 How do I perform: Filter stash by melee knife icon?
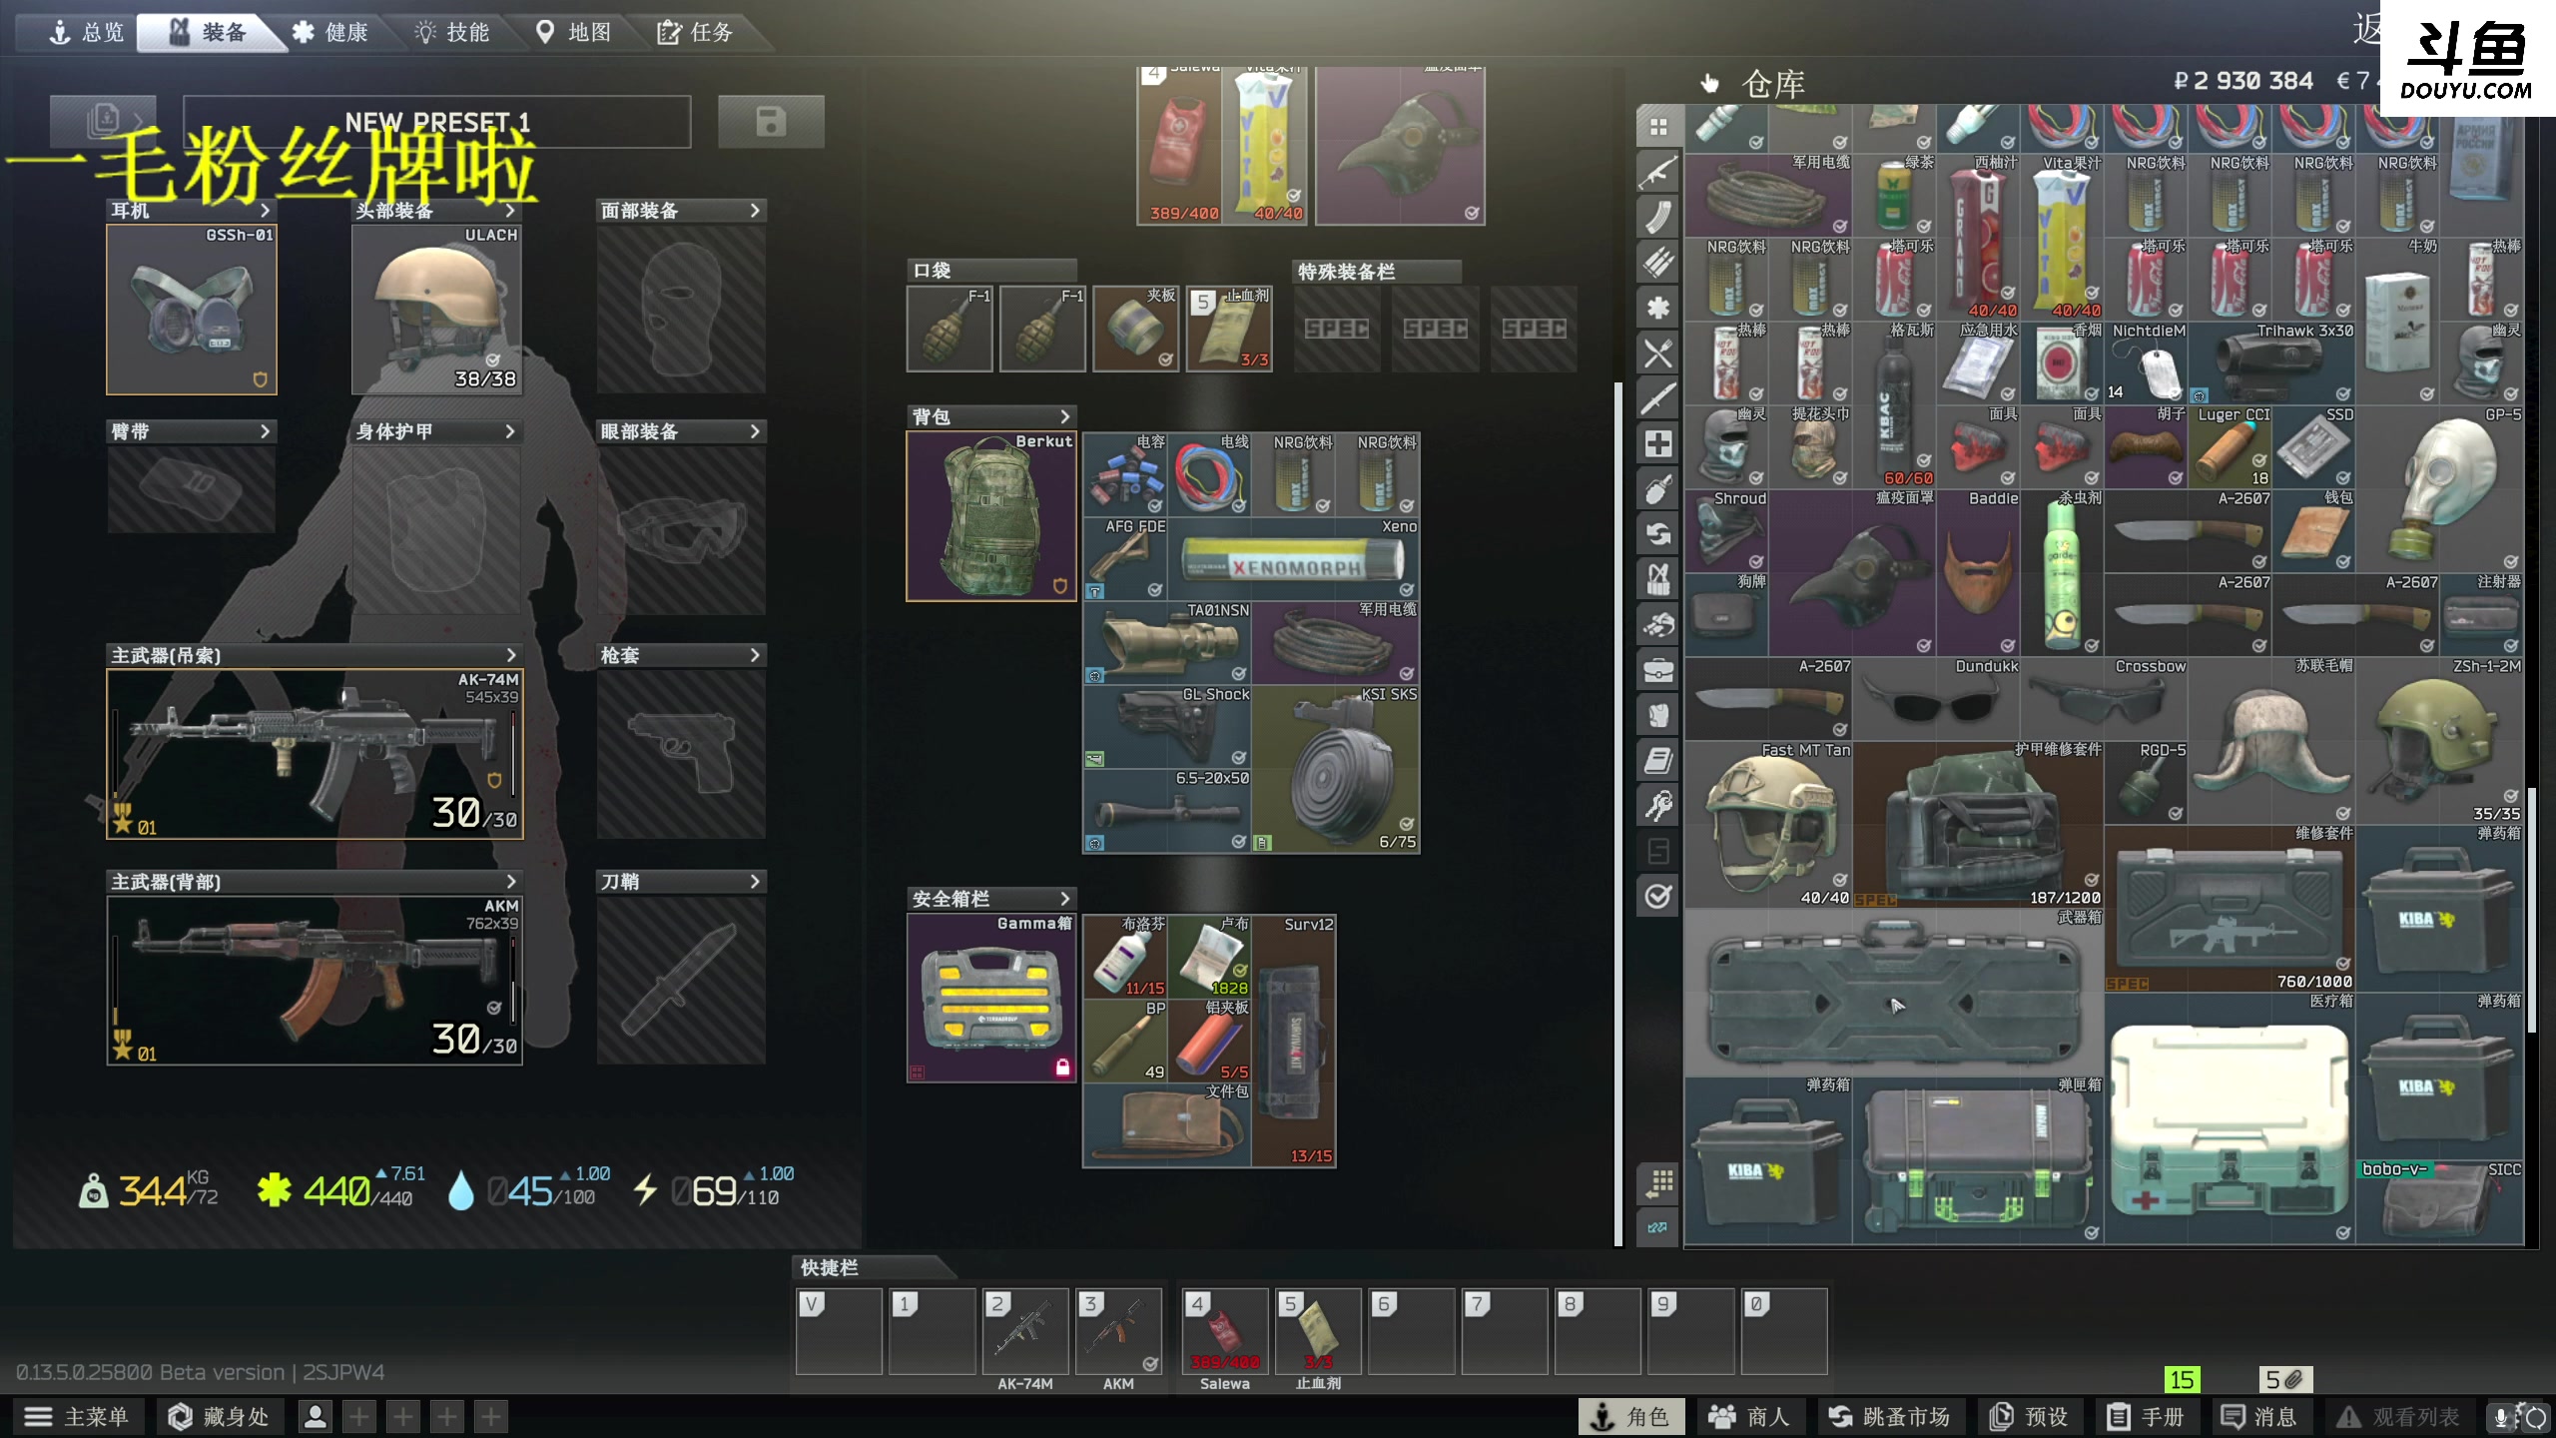(1658, 398)
